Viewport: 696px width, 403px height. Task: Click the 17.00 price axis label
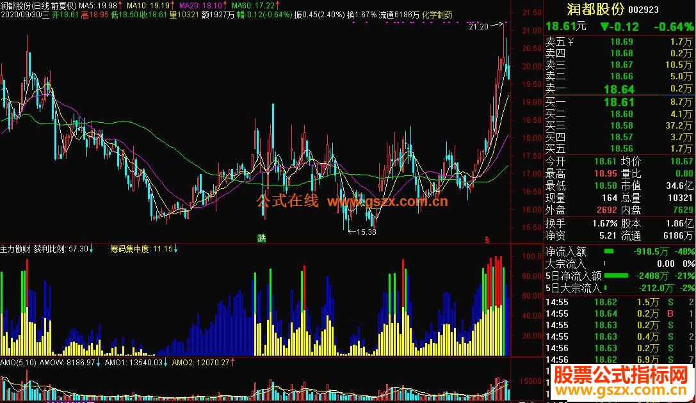(x=531, y=174)
